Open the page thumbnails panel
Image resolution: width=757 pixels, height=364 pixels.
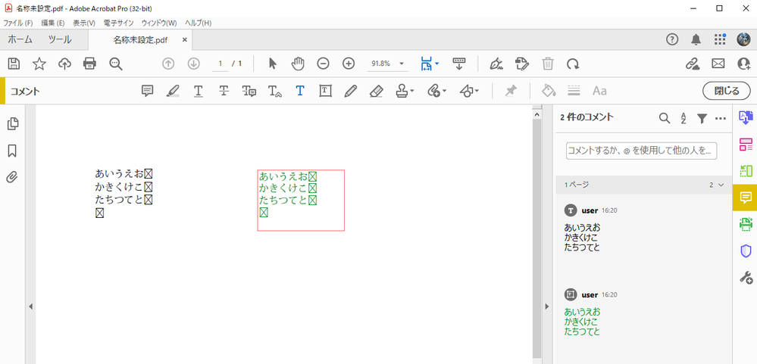(x=13, y=124)
